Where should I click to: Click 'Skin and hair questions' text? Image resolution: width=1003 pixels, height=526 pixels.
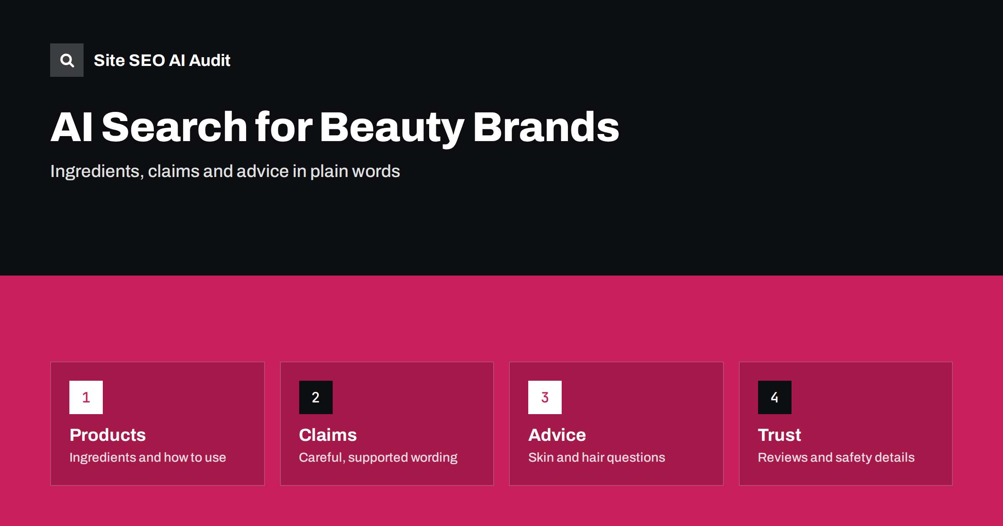(596, 458)
